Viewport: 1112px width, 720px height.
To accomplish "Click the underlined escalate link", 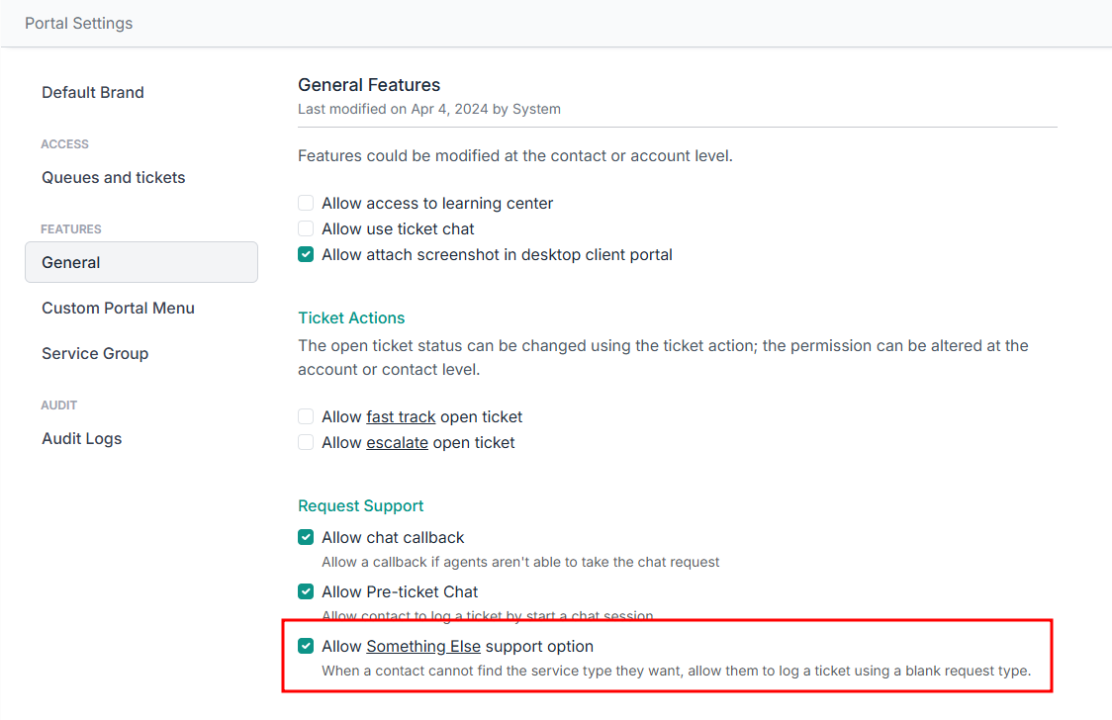I will pyautogui.click(x=397, y=442).
